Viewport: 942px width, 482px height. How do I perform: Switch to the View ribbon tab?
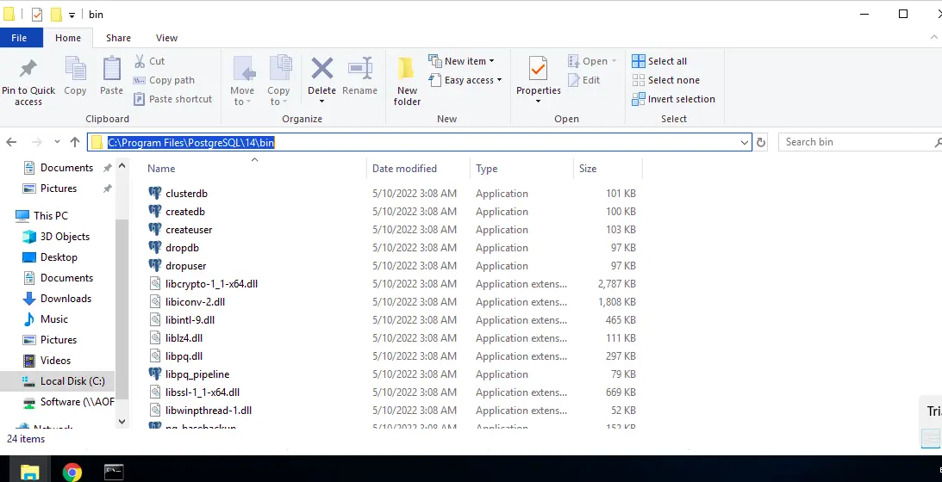click(166, 37)
